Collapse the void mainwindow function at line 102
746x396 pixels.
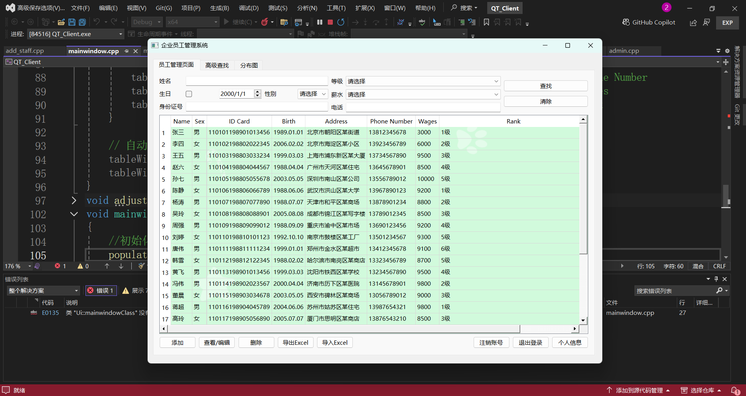click(74, 214)
